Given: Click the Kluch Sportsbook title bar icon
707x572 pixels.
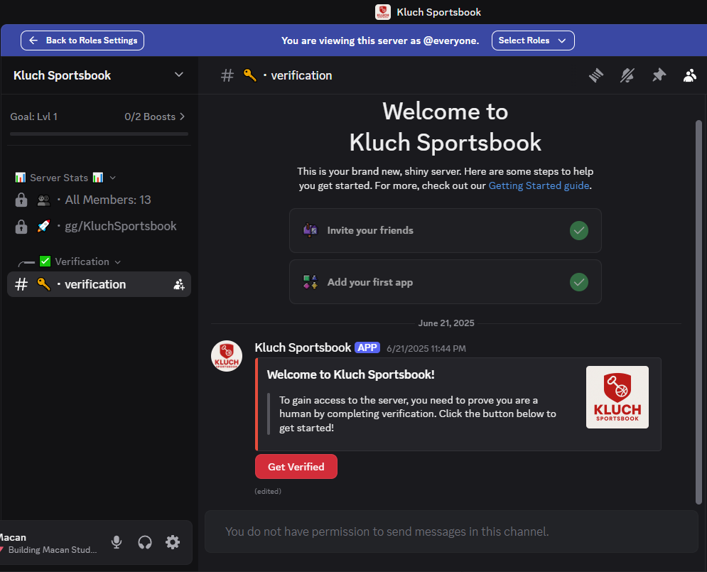Looking at the screenshot, I should pos(383,12).
